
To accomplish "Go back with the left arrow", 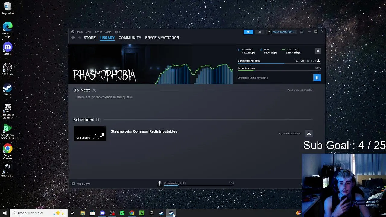I will point(73,38).
